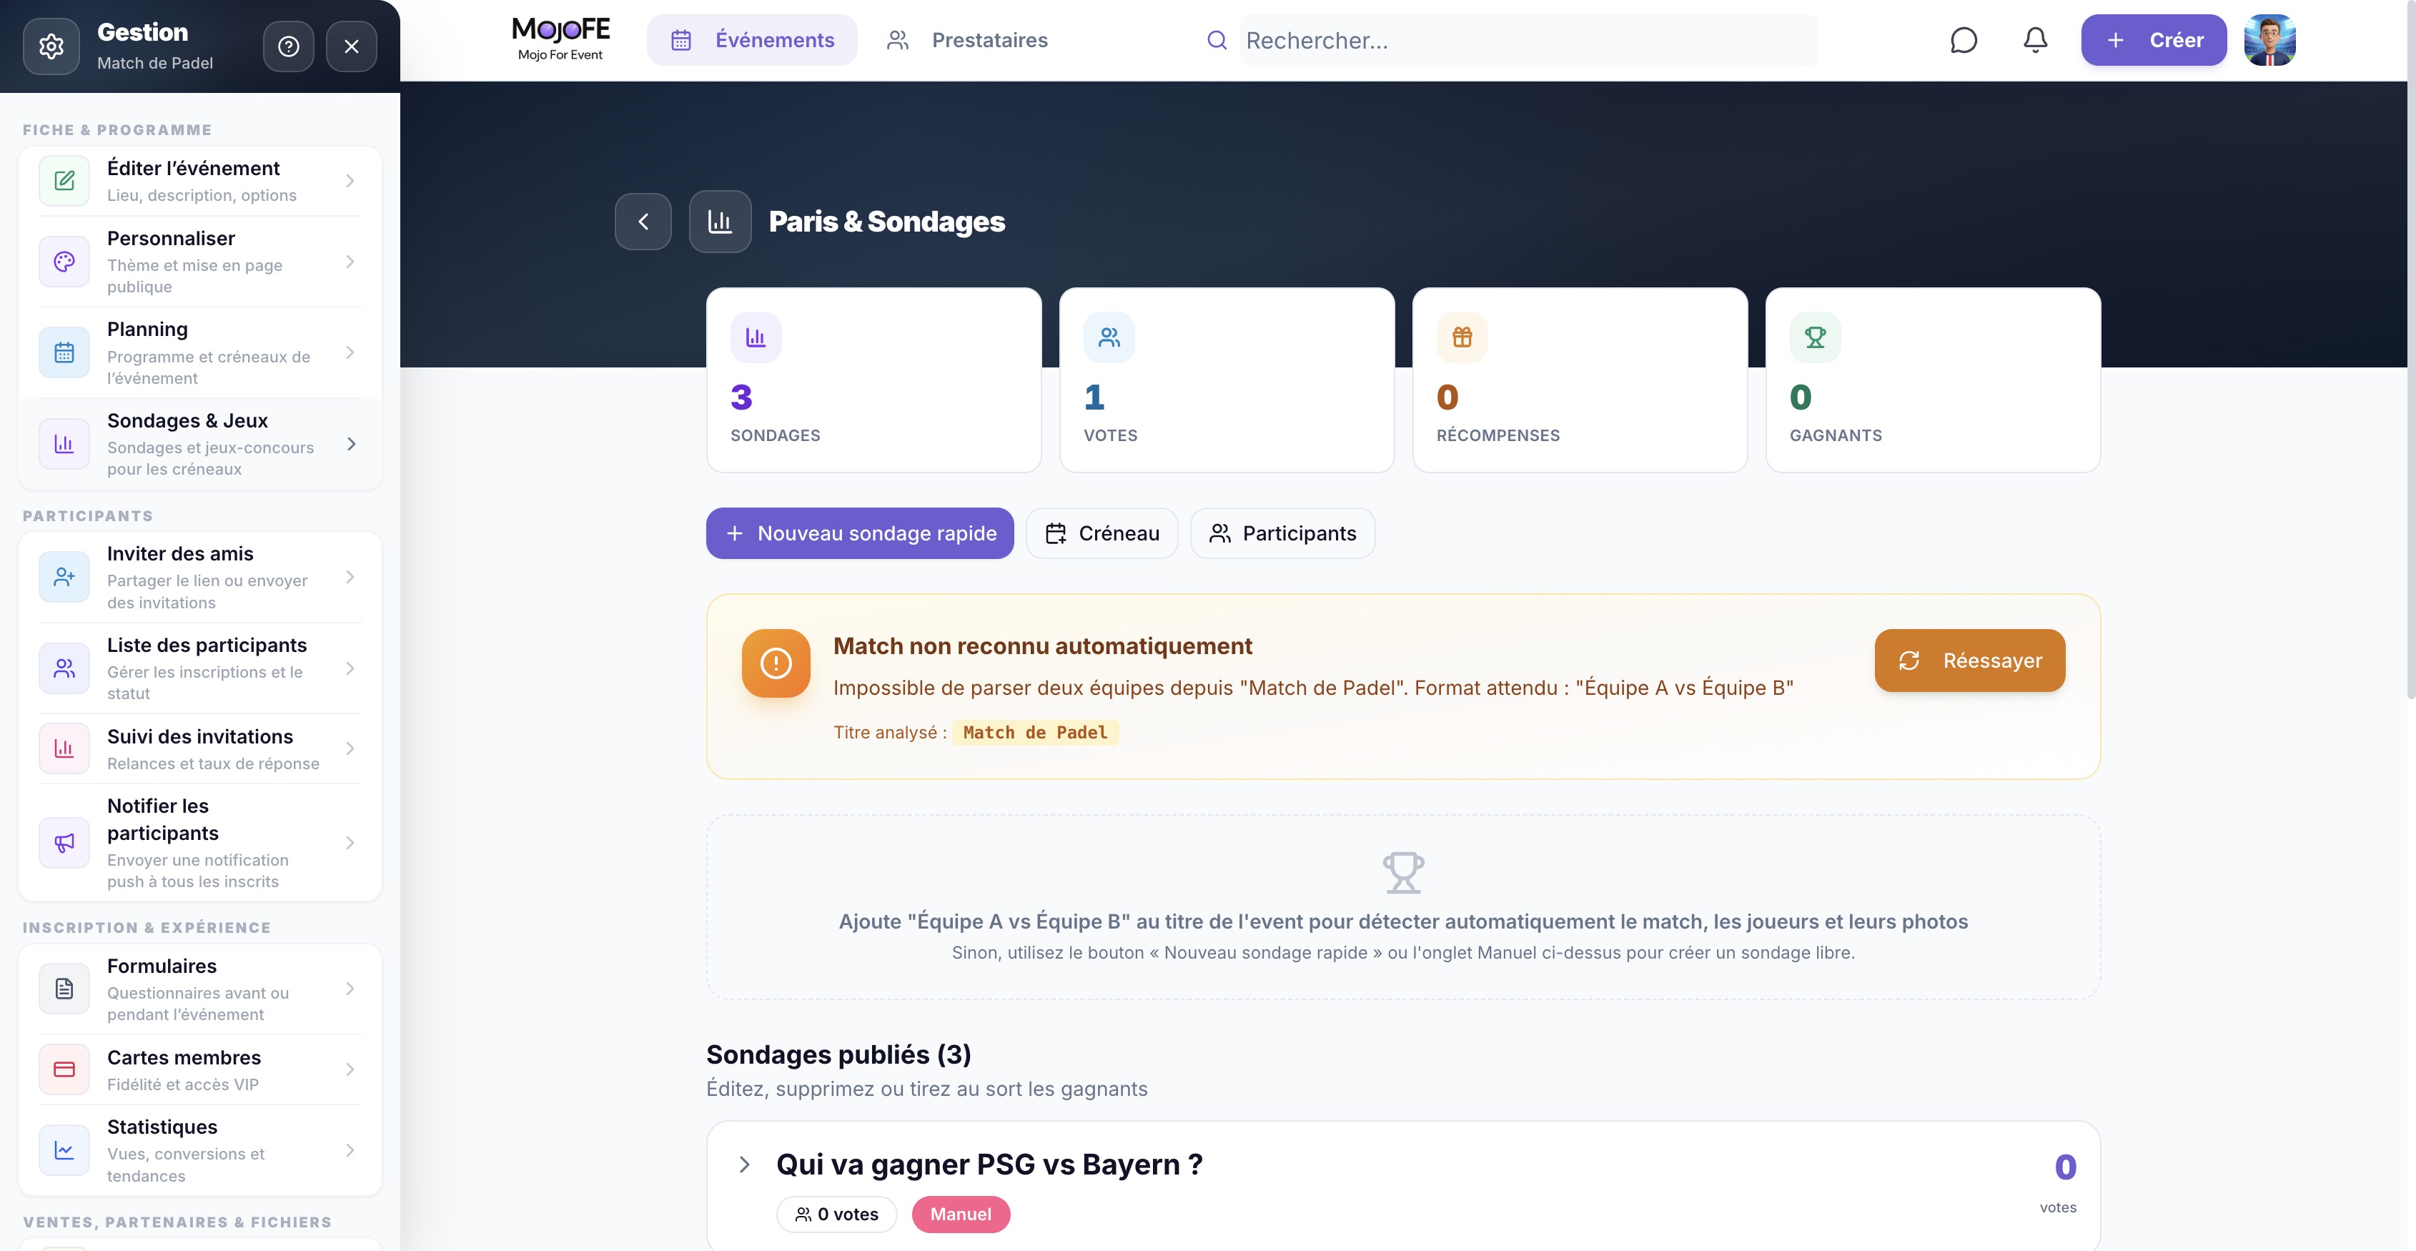Viewport: 2416px width, 1251px height.
Task: Switch to the Événements tab
Action: (x=752, y=40)
